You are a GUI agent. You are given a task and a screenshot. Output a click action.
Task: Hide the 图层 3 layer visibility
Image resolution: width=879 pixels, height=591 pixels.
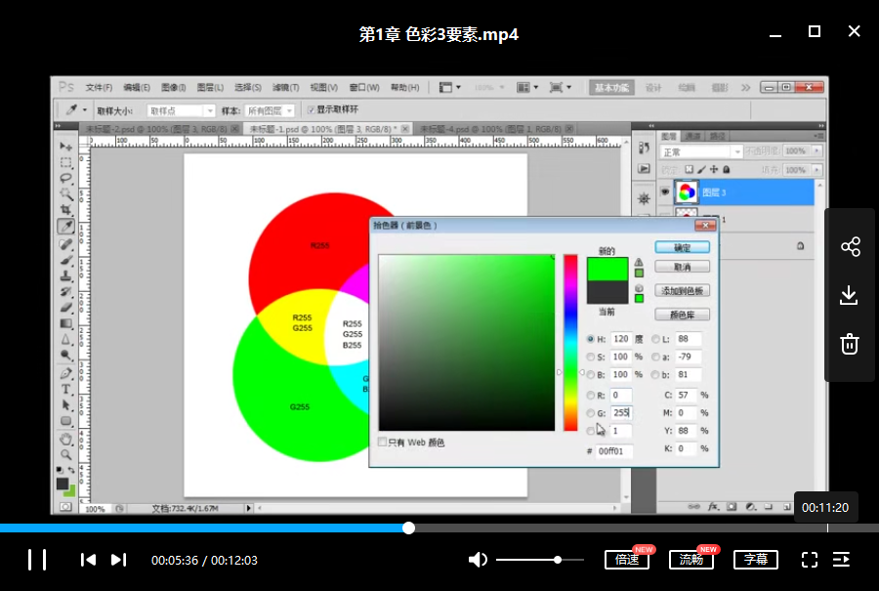(665, 191)
